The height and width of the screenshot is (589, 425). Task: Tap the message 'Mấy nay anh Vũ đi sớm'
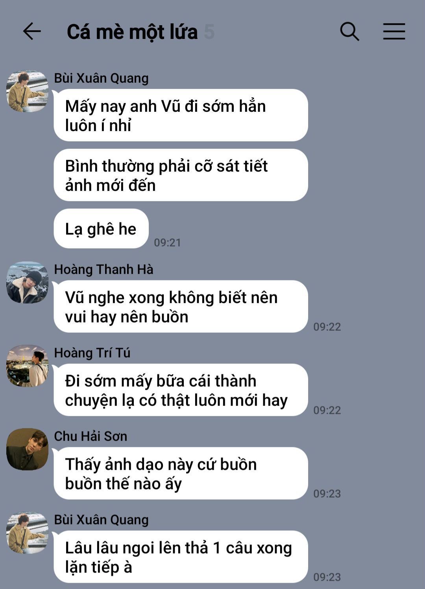pyautogui.click(x=181, y=115)
